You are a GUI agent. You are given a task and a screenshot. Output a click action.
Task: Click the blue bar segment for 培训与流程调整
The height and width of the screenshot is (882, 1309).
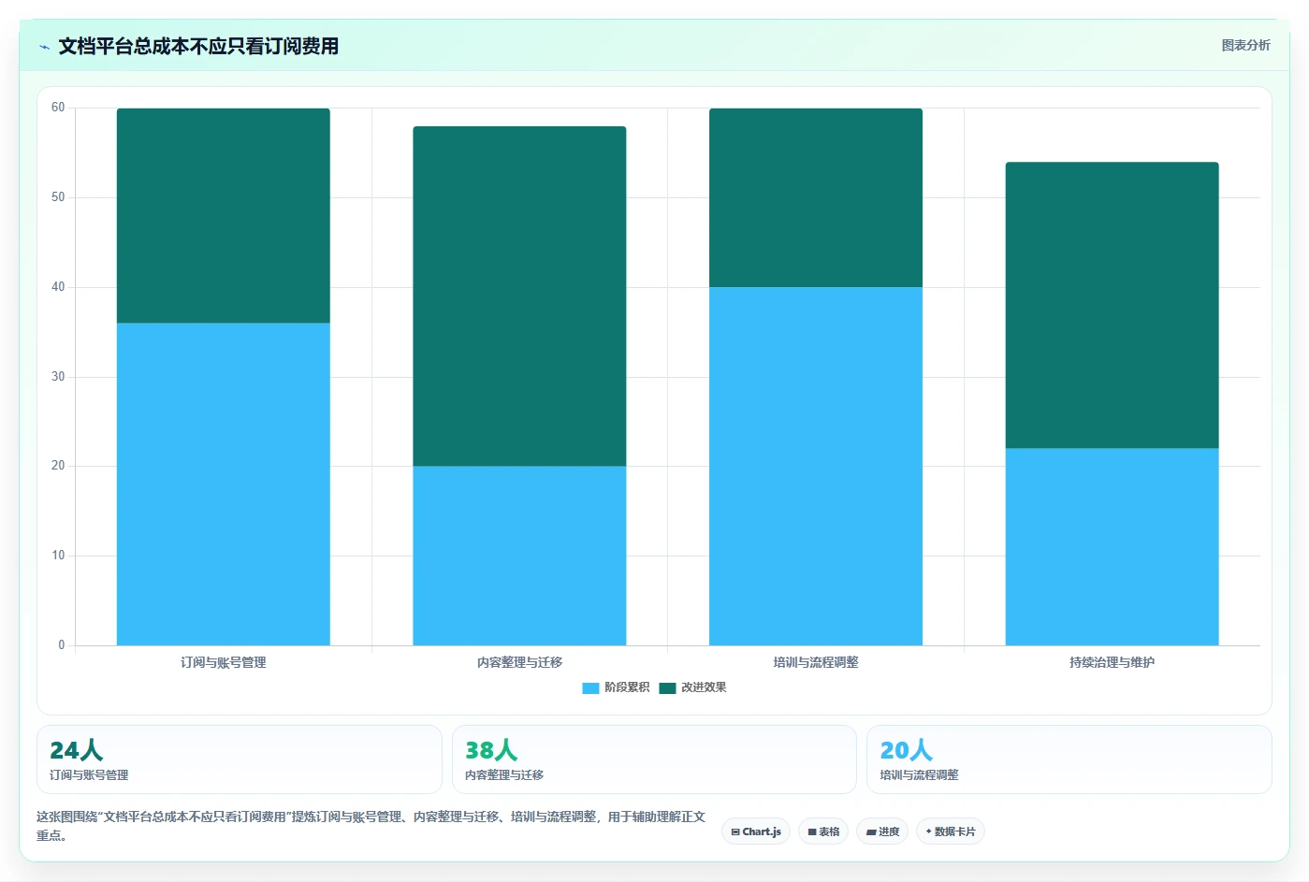click(816, 467)
